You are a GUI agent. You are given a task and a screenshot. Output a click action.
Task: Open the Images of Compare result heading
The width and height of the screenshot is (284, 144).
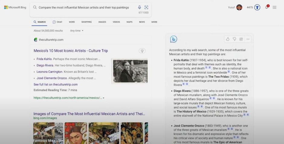pyautogui.click(x=89, y=114)
